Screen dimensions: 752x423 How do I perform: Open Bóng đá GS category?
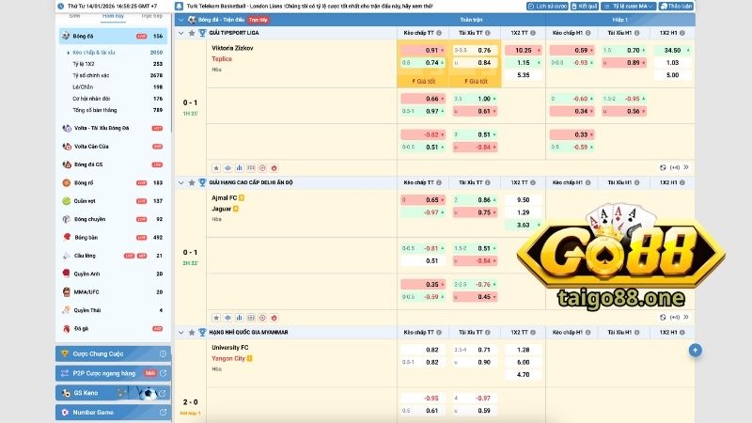(x=113, y=164)
